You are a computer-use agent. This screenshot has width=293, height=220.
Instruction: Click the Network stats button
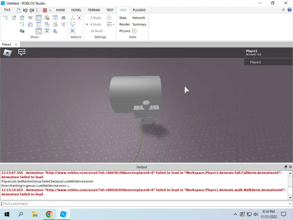coord(139,18)
